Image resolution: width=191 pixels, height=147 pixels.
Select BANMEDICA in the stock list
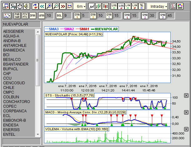point(19,50)
